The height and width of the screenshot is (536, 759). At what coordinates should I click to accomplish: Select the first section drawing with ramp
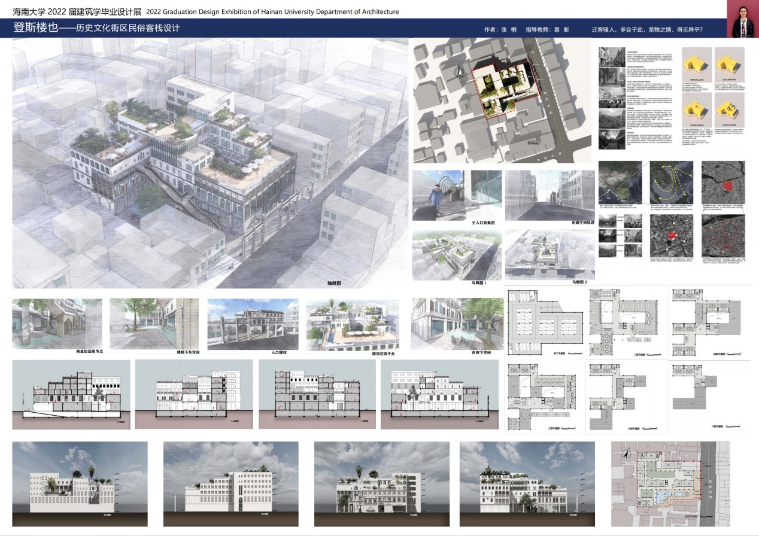coord(71,394)
